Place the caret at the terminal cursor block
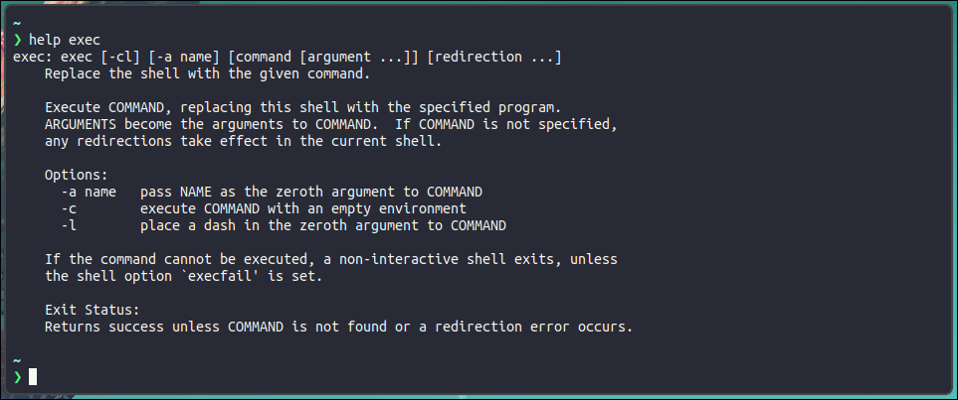The height and width of the screenshot is (400, 958). [x=33, y=376]
